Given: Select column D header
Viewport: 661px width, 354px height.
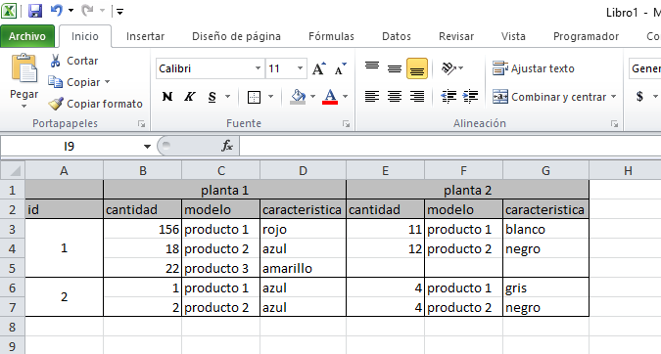Looking at the screenshot, I should point(303,170).
